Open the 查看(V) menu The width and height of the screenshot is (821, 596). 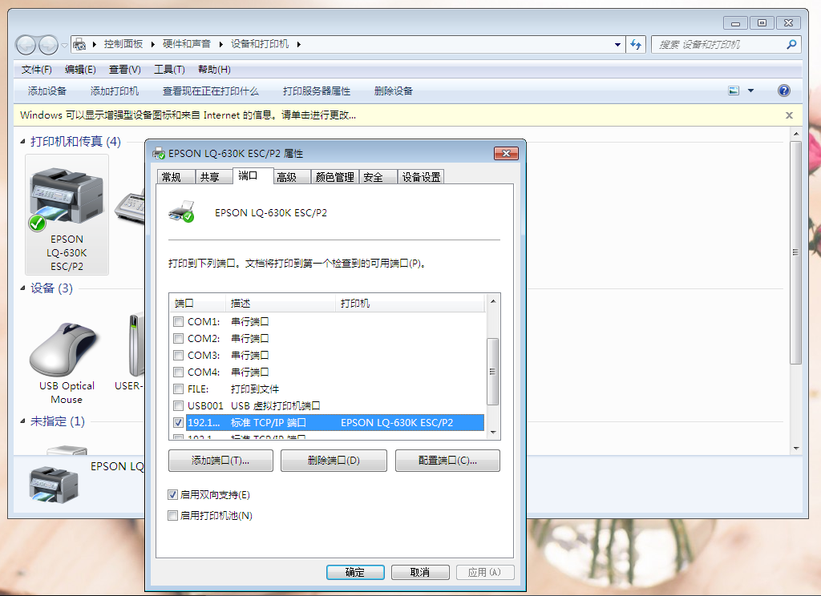124,70
